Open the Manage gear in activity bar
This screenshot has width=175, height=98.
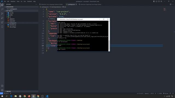[x=2, y=90]
